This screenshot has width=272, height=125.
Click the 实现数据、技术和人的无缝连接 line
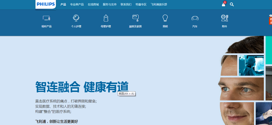coord(60,106)
